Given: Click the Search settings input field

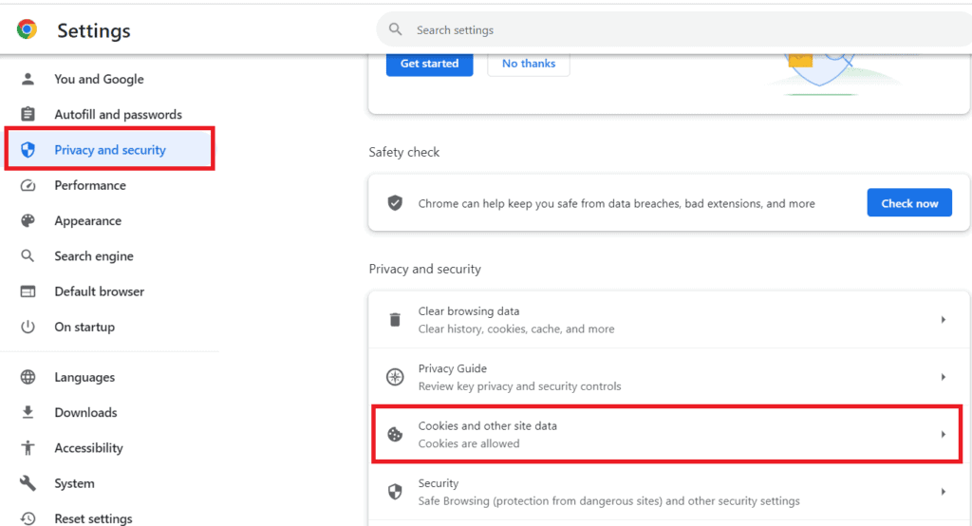Looking at the screenshot, I should (664, 30).
